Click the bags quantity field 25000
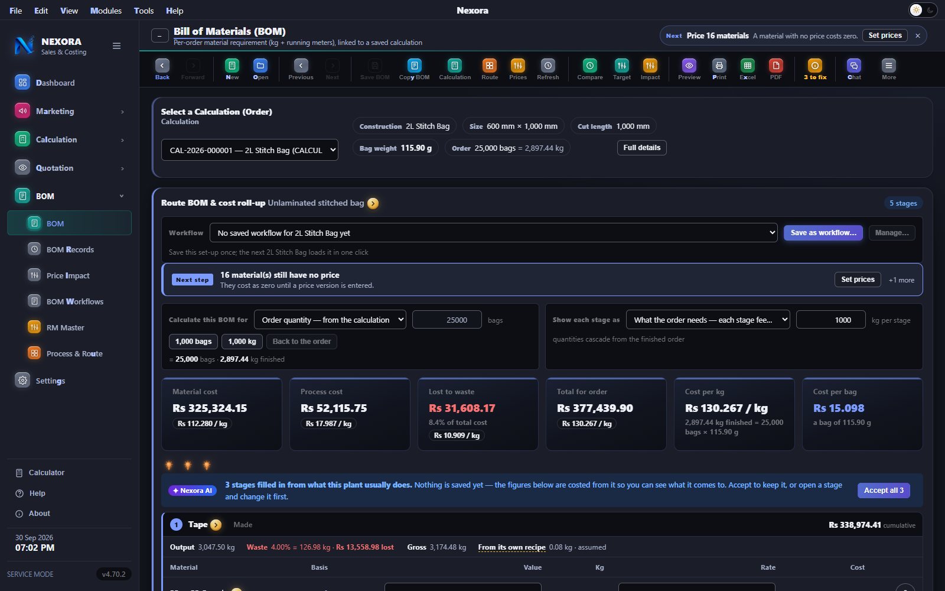The height and width of the screenshot is (591, 945). click(447, 320)
